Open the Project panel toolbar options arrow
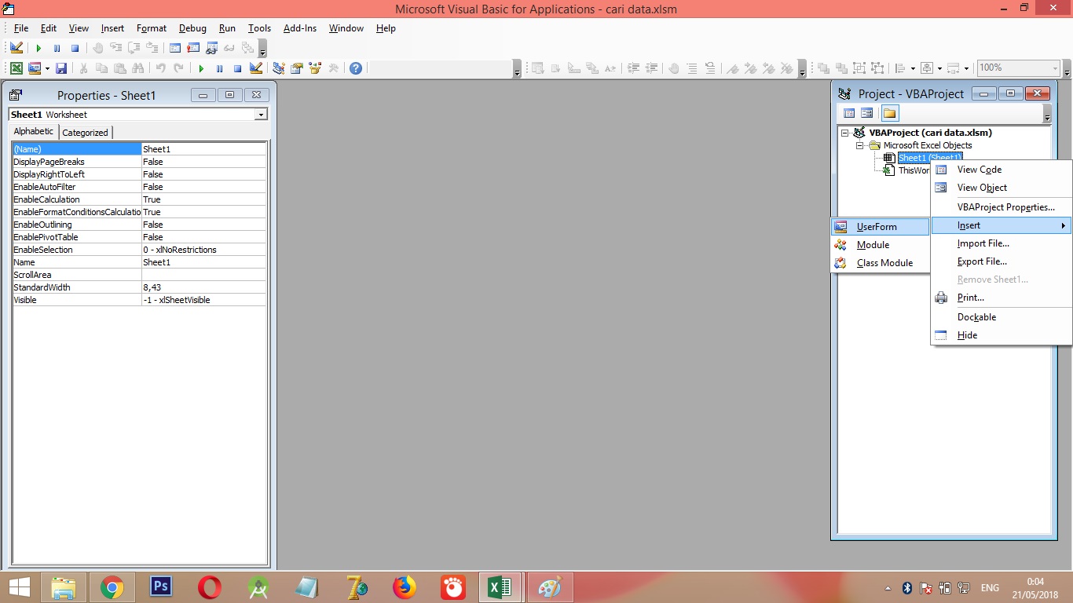1073x603 pixels. pyautogui.click(x=1047, y=115)
